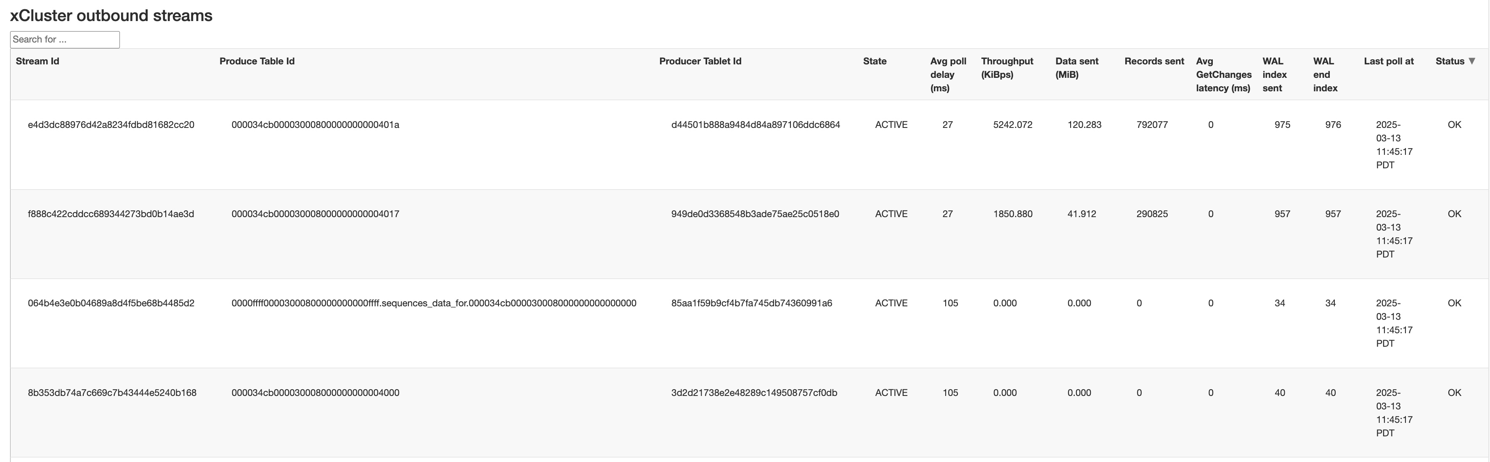Select stream f888c422cddcc689344273bd0b14ae3d
This screenshot has width=1490, height=462.
coord(111,213)
